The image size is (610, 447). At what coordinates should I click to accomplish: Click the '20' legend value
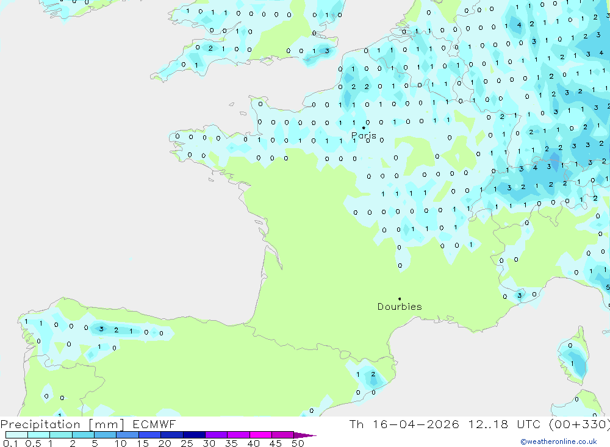pyautogui.click(x=165, y=443)
